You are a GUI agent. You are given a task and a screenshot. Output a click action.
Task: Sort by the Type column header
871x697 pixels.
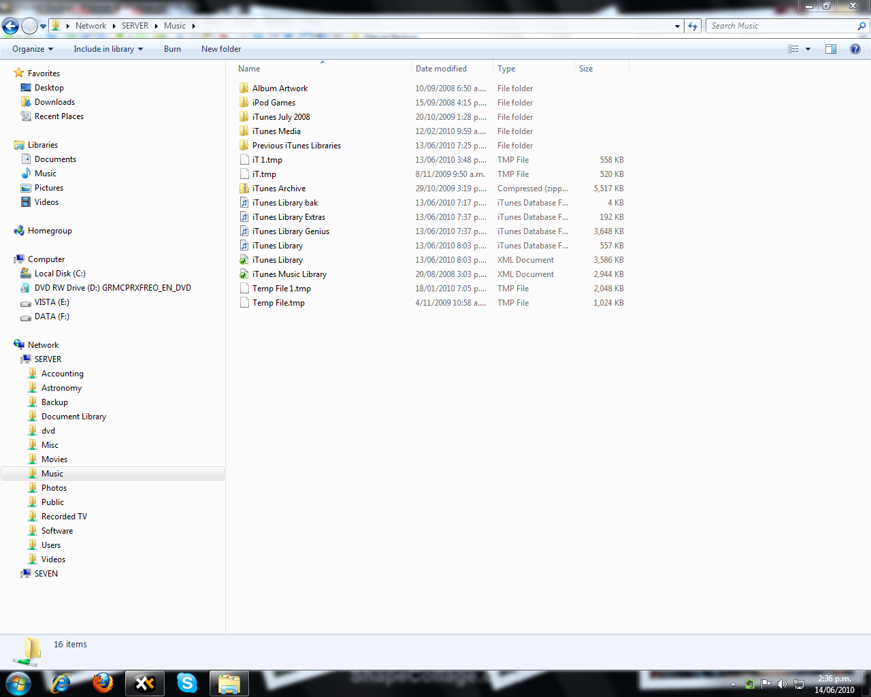533,69
